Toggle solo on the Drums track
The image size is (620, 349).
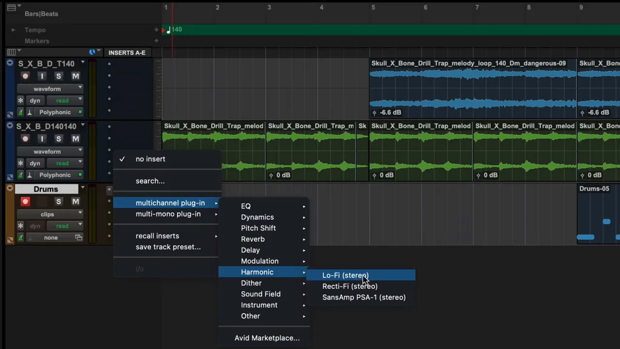pos(58,202)
